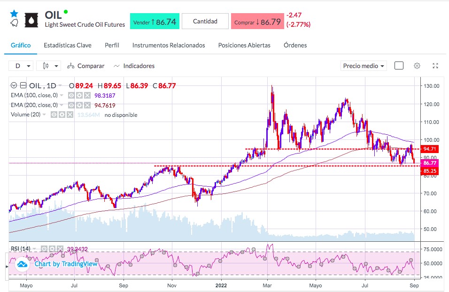Open RSI (14) settings gear
The width and height of the screenshot is (449, 292).
point(52,249)
